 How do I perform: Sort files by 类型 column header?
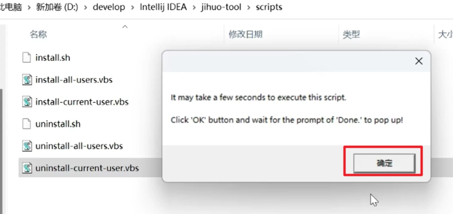pos(351,34)
